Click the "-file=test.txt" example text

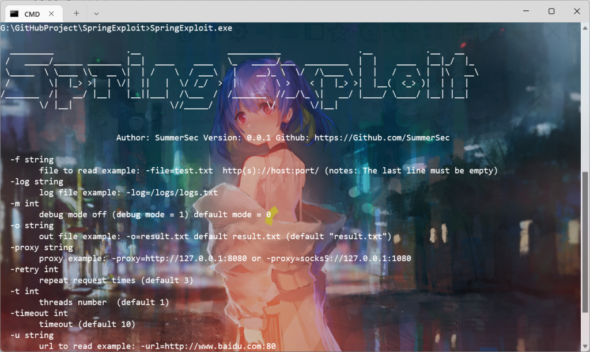click(x=179, y=171)
